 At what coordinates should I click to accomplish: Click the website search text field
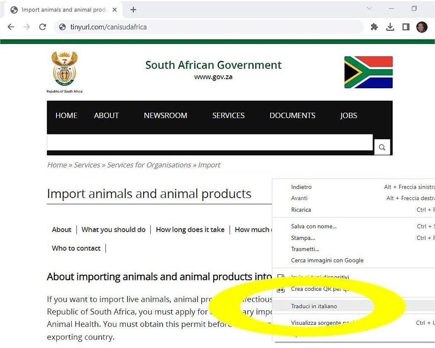point(209,142)
